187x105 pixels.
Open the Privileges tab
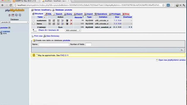point(115,14)
